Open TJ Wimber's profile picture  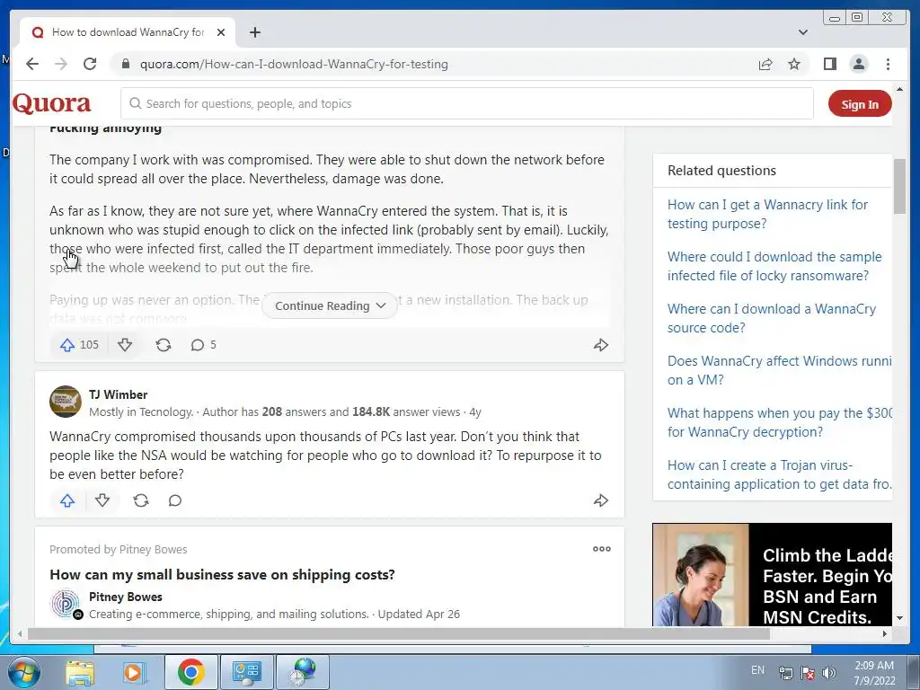(x=65, y=402)
